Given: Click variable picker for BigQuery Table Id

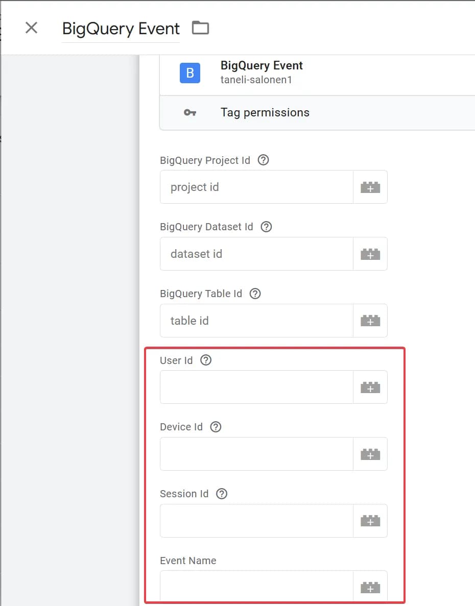Looking at the screenshot, I should [370, 321].
